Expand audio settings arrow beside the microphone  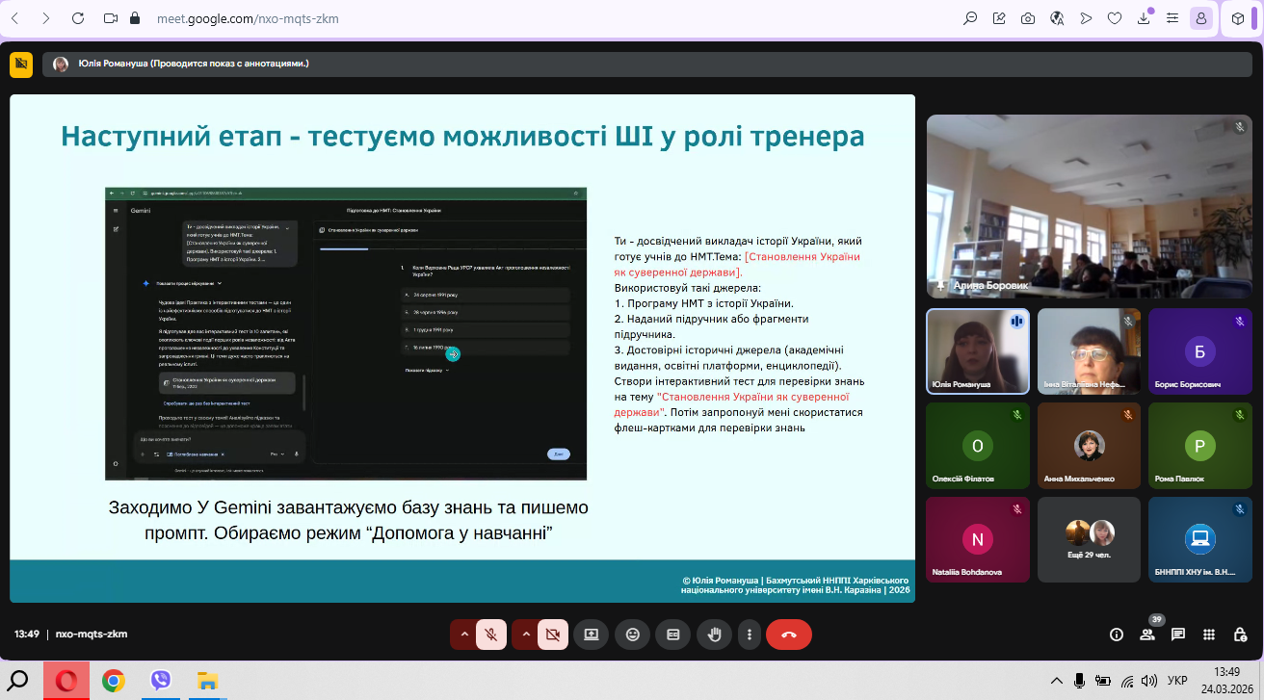(464, 635)
